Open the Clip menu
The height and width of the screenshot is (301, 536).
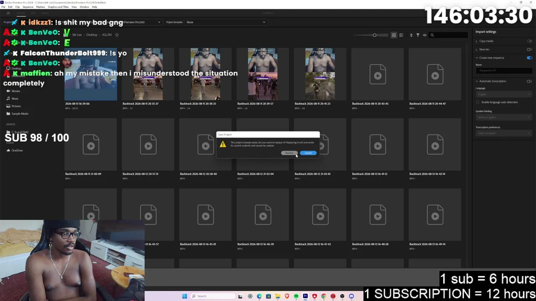click(x=17, y=7)
